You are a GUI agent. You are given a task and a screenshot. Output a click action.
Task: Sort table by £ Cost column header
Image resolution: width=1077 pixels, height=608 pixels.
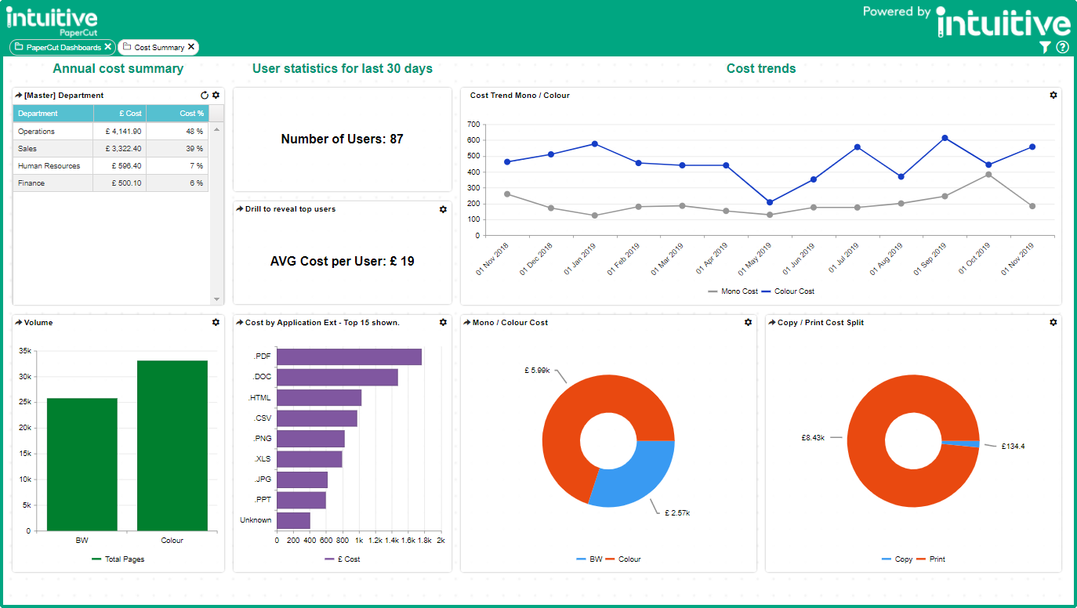pos(120,114)
